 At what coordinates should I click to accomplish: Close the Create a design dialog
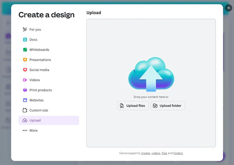pos(228,8)
